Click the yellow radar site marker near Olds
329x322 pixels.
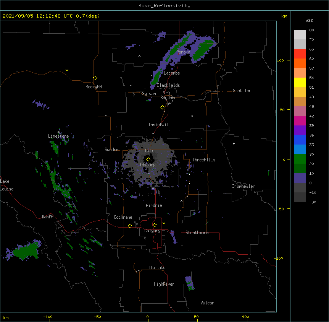(x=148, y=159)
